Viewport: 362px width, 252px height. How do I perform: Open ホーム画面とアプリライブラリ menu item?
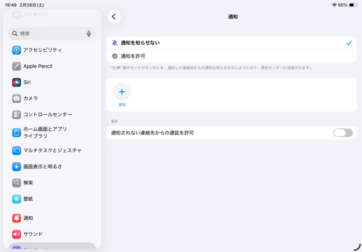[x=45, y=132]
